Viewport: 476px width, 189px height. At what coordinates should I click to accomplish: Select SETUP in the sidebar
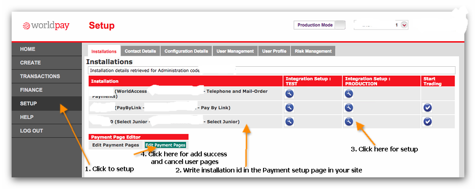click(47, 103)
